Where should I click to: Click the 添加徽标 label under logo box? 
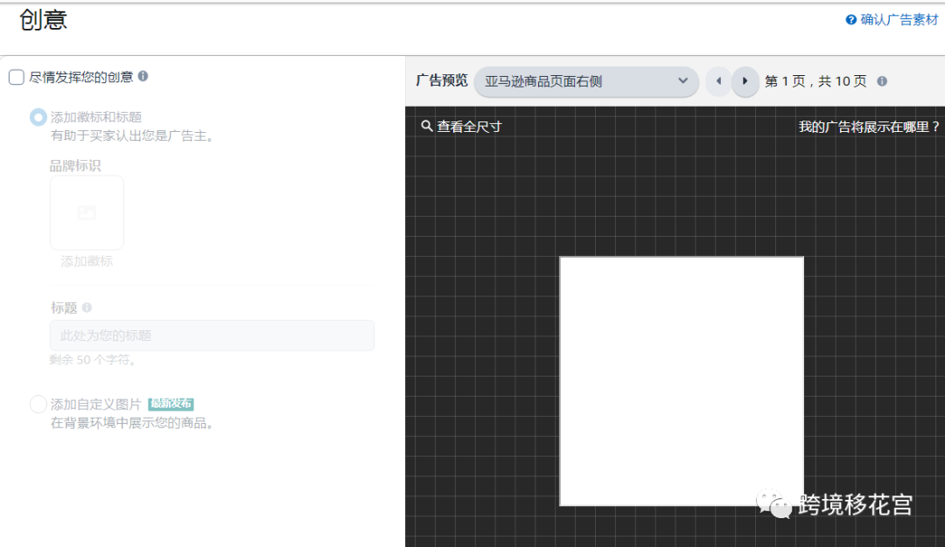87,261
